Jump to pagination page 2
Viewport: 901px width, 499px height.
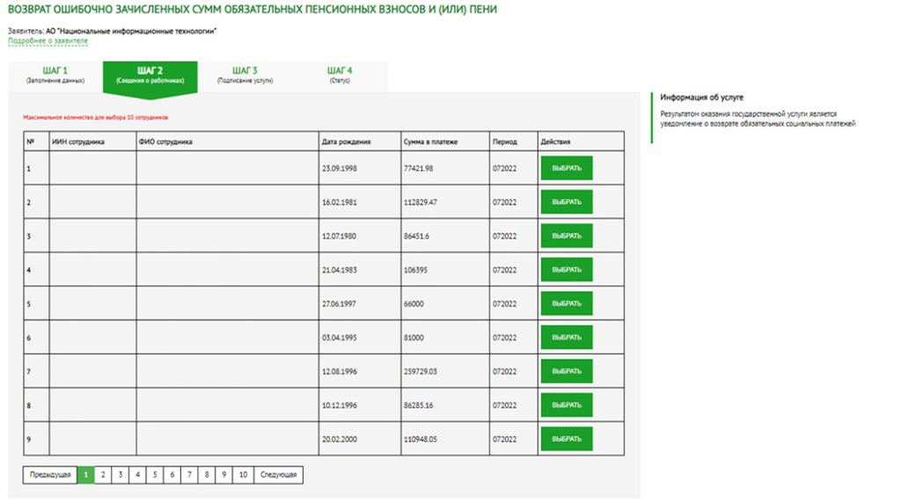(x=103, y=475)
